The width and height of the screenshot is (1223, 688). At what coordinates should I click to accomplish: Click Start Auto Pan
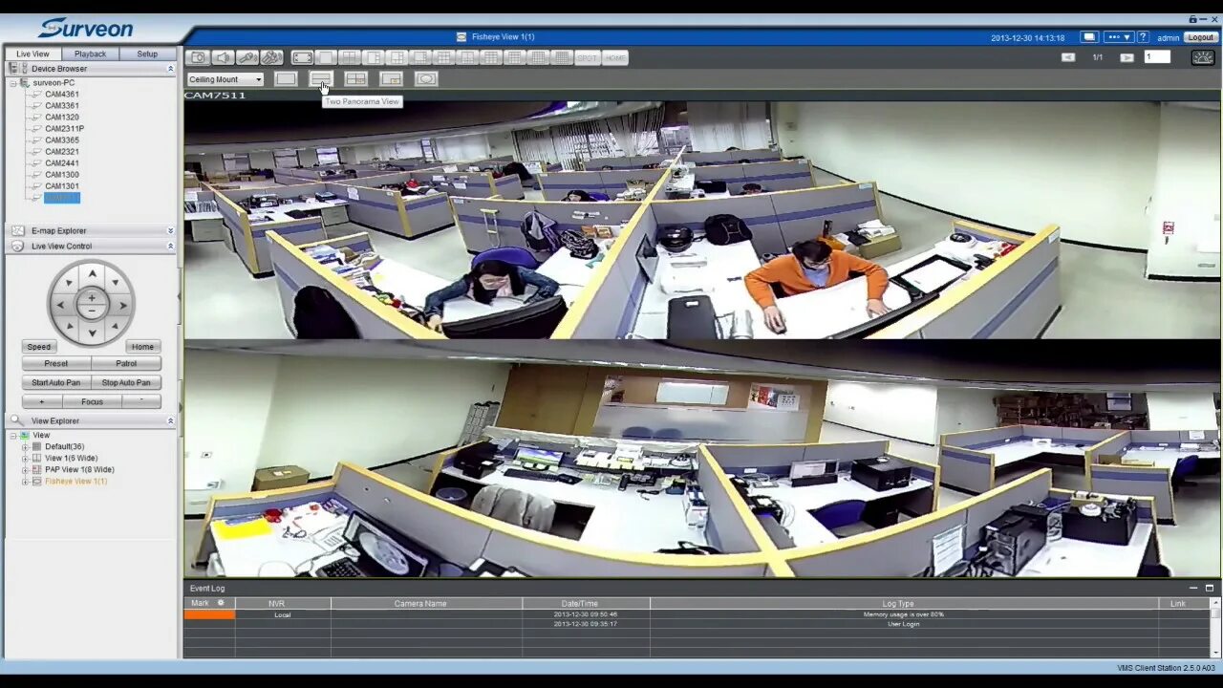56,383
